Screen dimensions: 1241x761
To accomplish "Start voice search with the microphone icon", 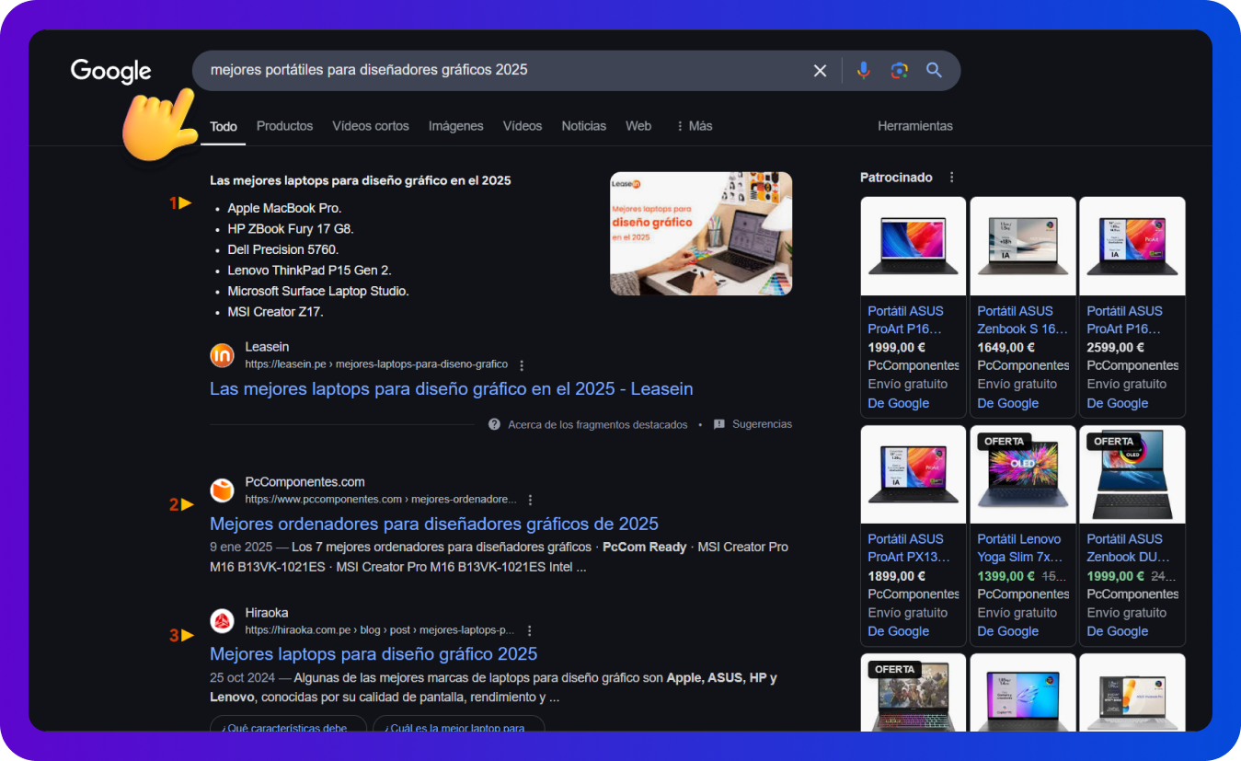I will 863,71.
